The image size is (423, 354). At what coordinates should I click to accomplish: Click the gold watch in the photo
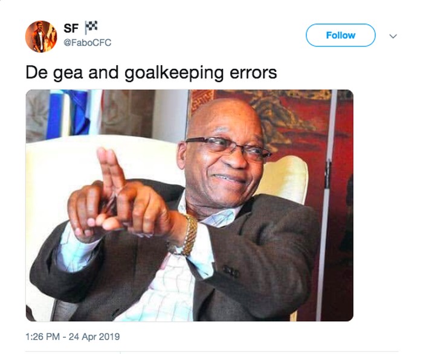(190, 234)
